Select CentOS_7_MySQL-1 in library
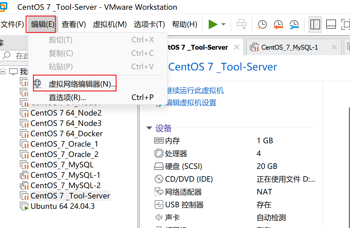 click(65, 175)
